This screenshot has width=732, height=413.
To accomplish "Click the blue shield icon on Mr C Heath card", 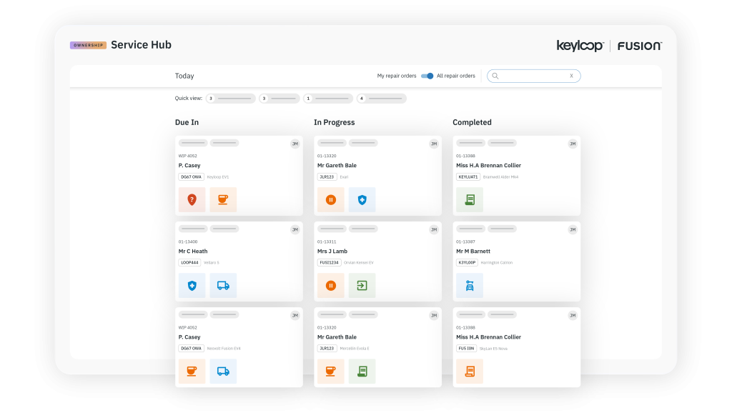I will 192,286.
